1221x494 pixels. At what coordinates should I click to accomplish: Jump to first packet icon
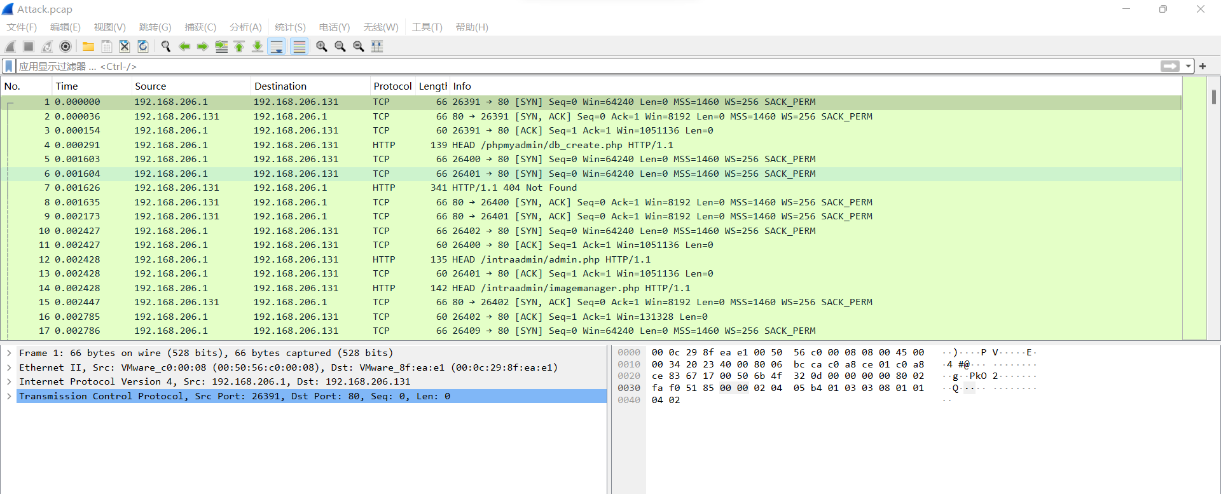[x=239, y=46]
